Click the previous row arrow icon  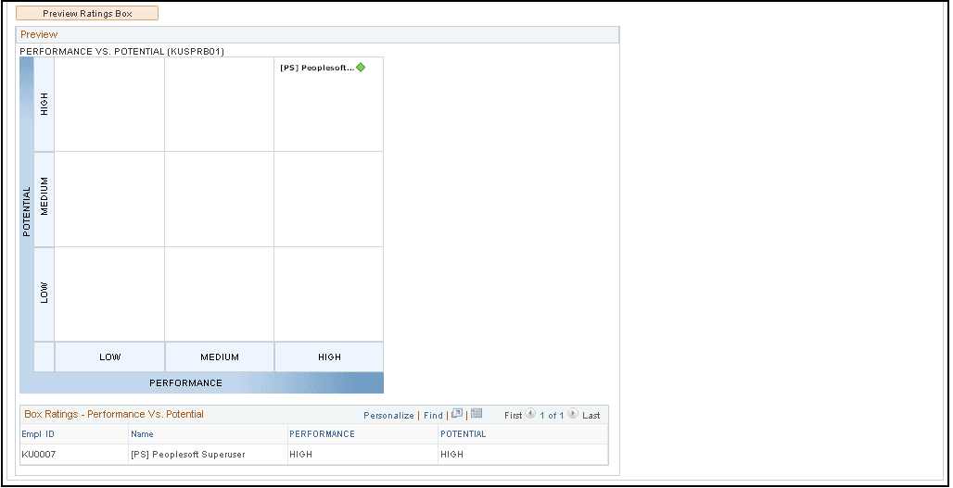530,415
